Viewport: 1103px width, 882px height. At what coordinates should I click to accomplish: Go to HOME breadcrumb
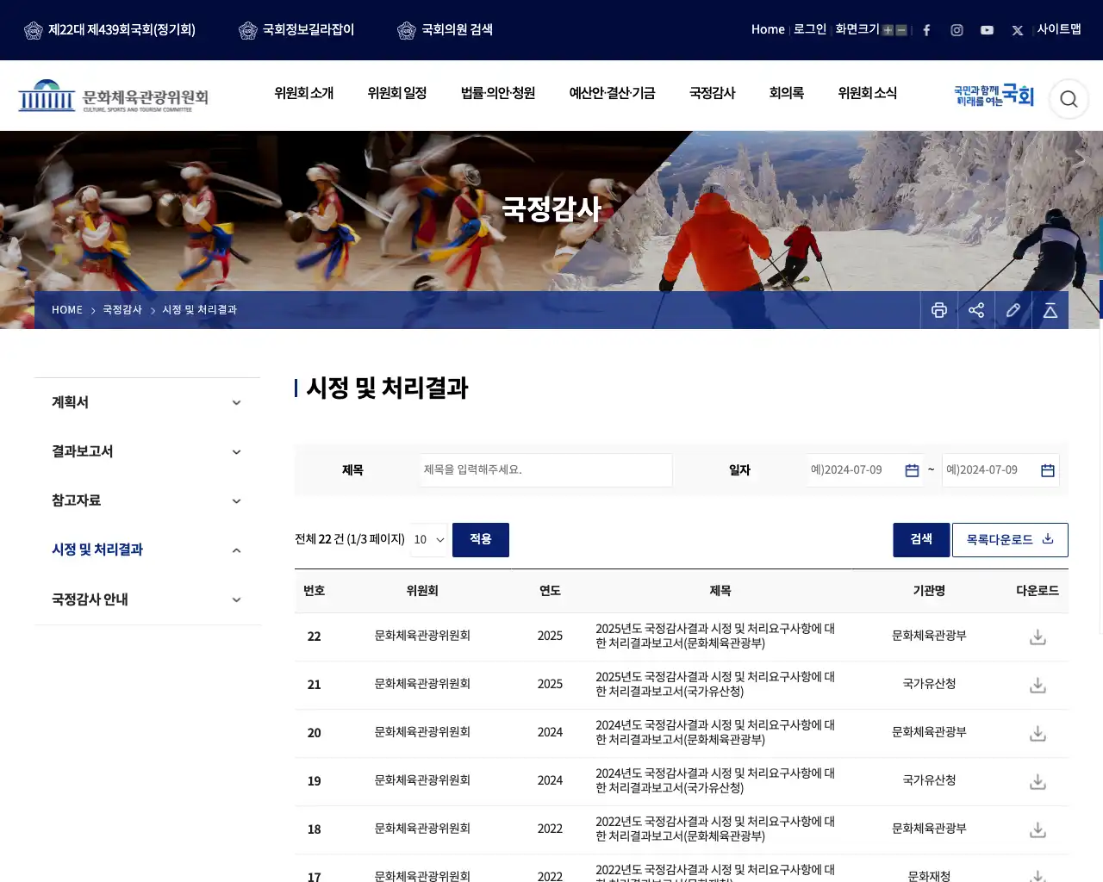(x=67, y=310)
